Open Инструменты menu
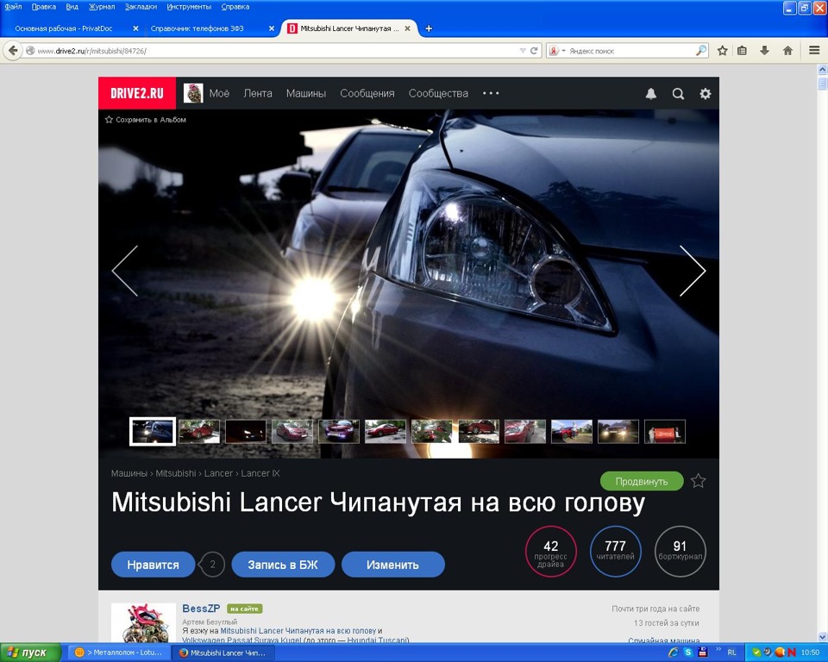Image resolution: width=828 pixels, height=662 pixels. (189, 7)
